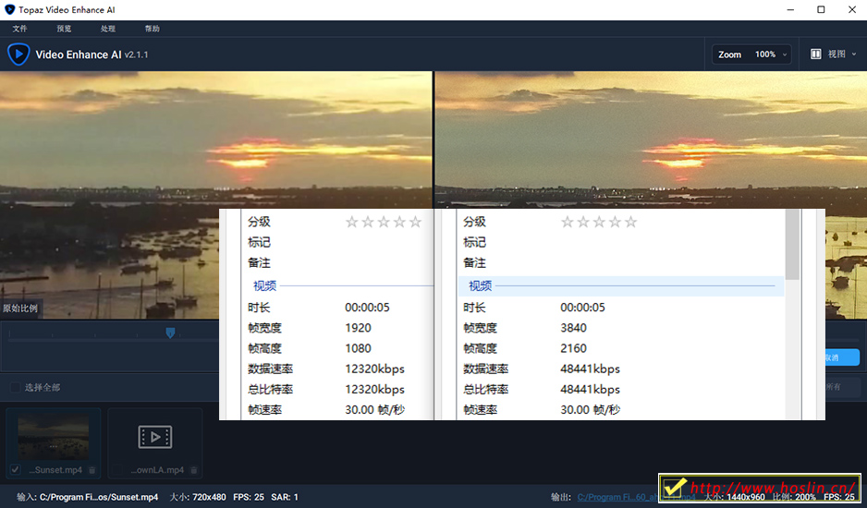Click the timeline playhead marker
Image resolution: width=867 pixels, height=508 pixels.
click(x=170, y=333)
